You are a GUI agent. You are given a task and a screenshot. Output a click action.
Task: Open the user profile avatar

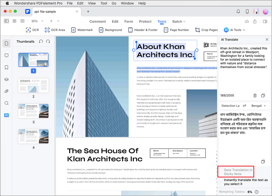(x=265, y=12)
